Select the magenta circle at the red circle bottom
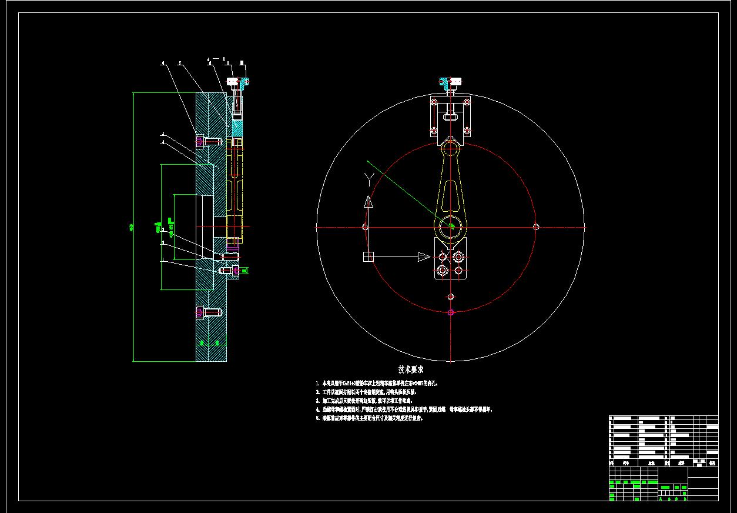737x513 pixels. (451, 312)
